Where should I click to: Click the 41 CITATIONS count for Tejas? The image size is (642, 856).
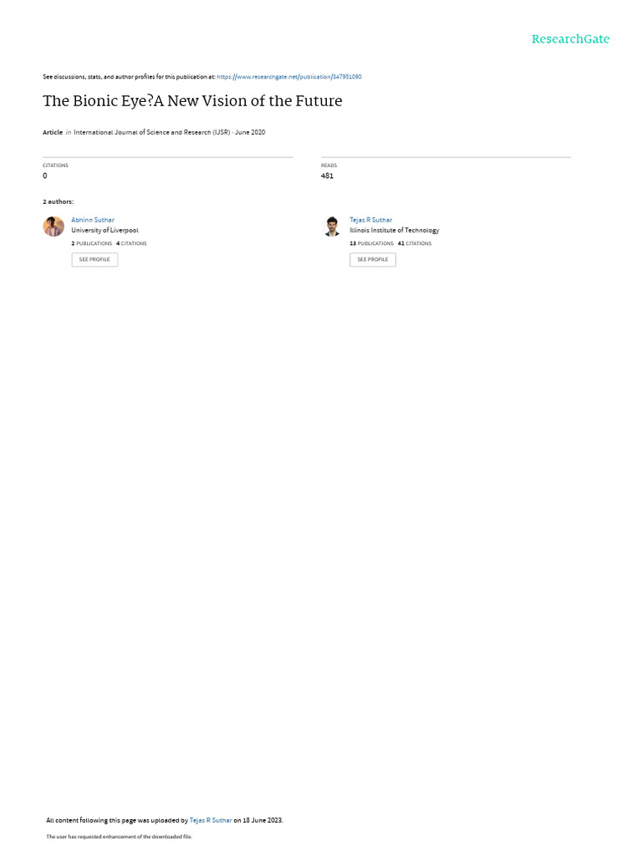(x=415, y=243)
